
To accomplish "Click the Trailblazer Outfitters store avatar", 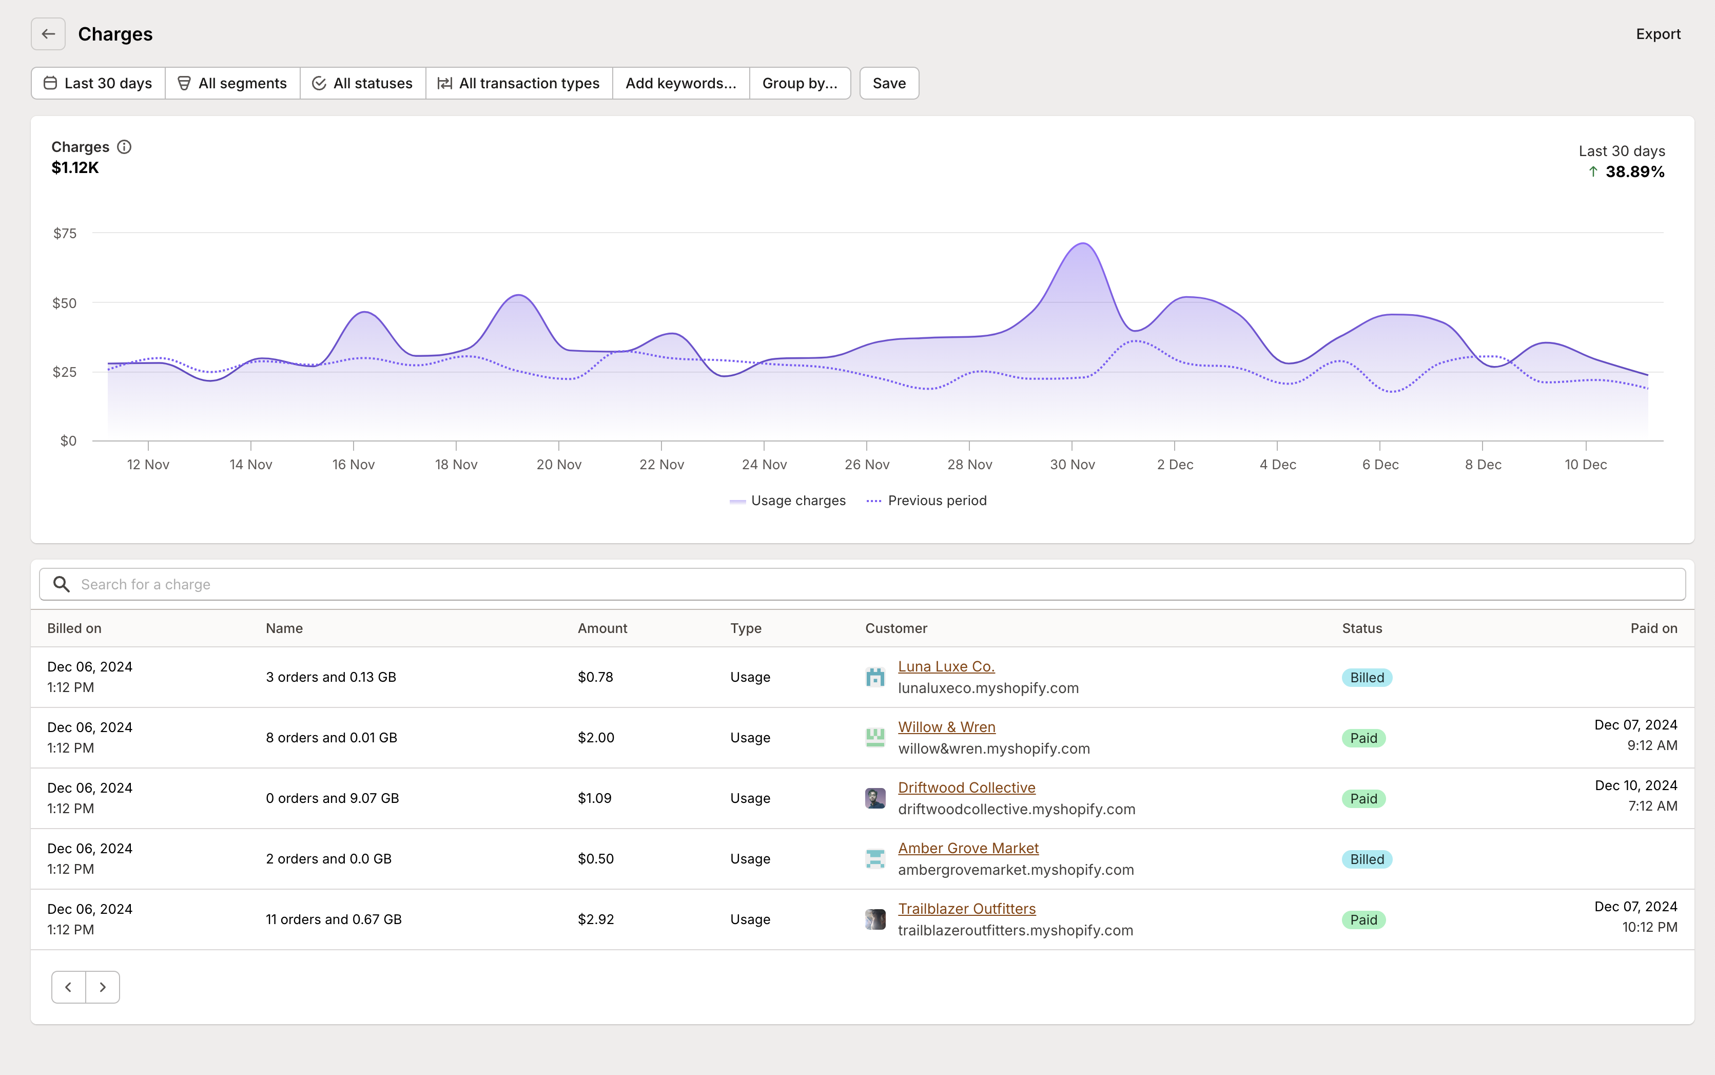I will click(875, 919).
